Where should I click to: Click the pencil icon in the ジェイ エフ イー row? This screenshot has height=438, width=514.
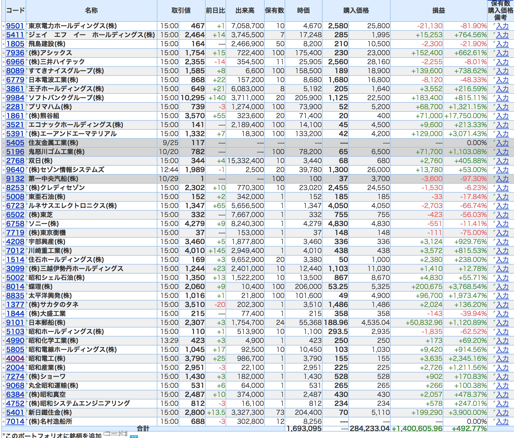click(x=494, y=33)
